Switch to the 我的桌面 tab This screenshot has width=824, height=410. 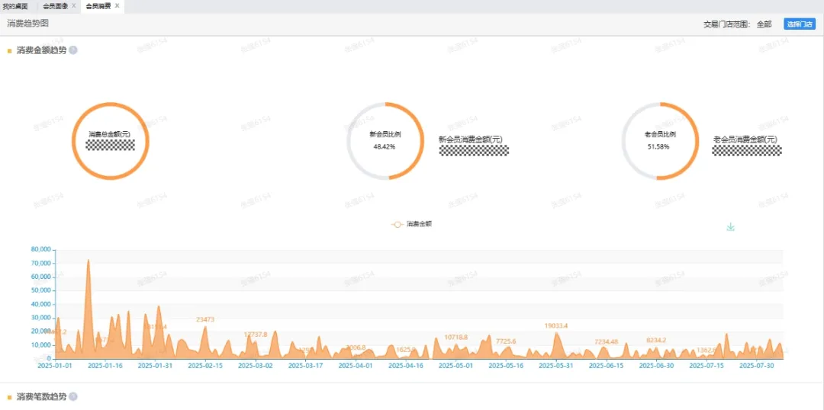pos(15,6)
